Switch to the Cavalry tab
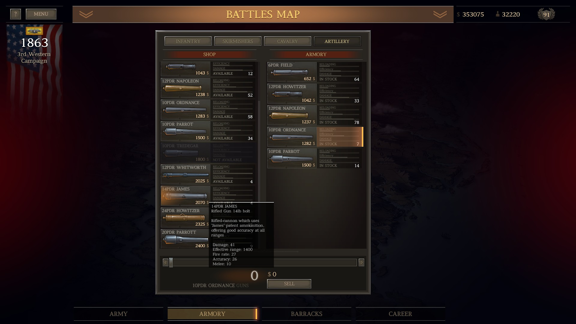 pyautogui.click(x=287, y=41)
